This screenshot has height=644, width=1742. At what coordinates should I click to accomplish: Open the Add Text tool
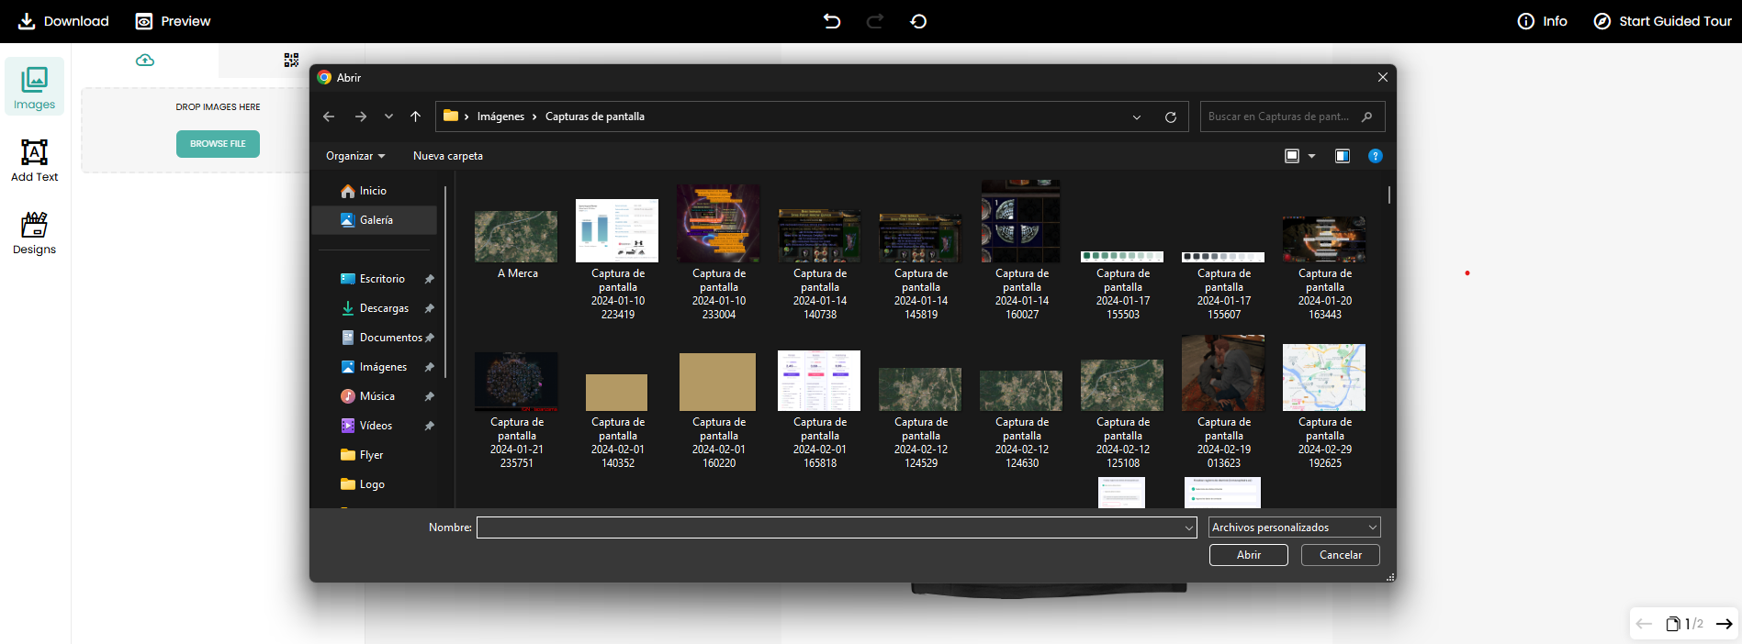34,161
